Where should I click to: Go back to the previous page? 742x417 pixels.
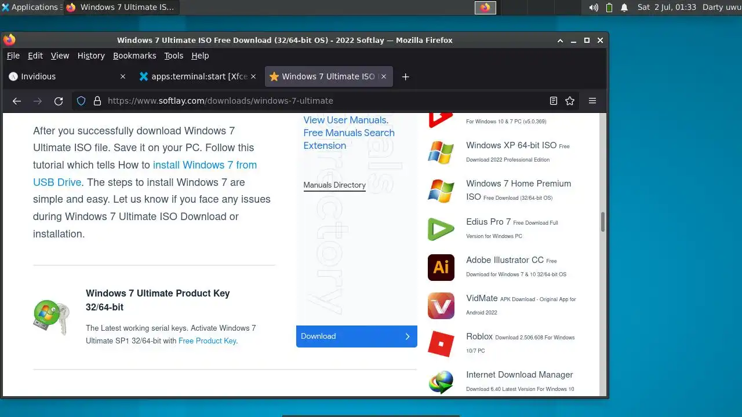17,101
